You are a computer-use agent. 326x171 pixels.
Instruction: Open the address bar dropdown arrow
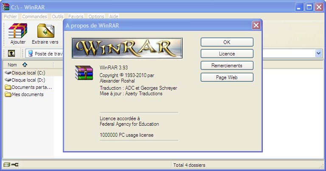318,53
